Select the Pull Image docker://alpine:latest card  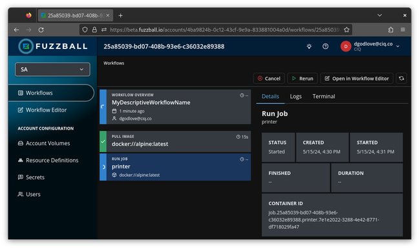(x=175, y=141)
